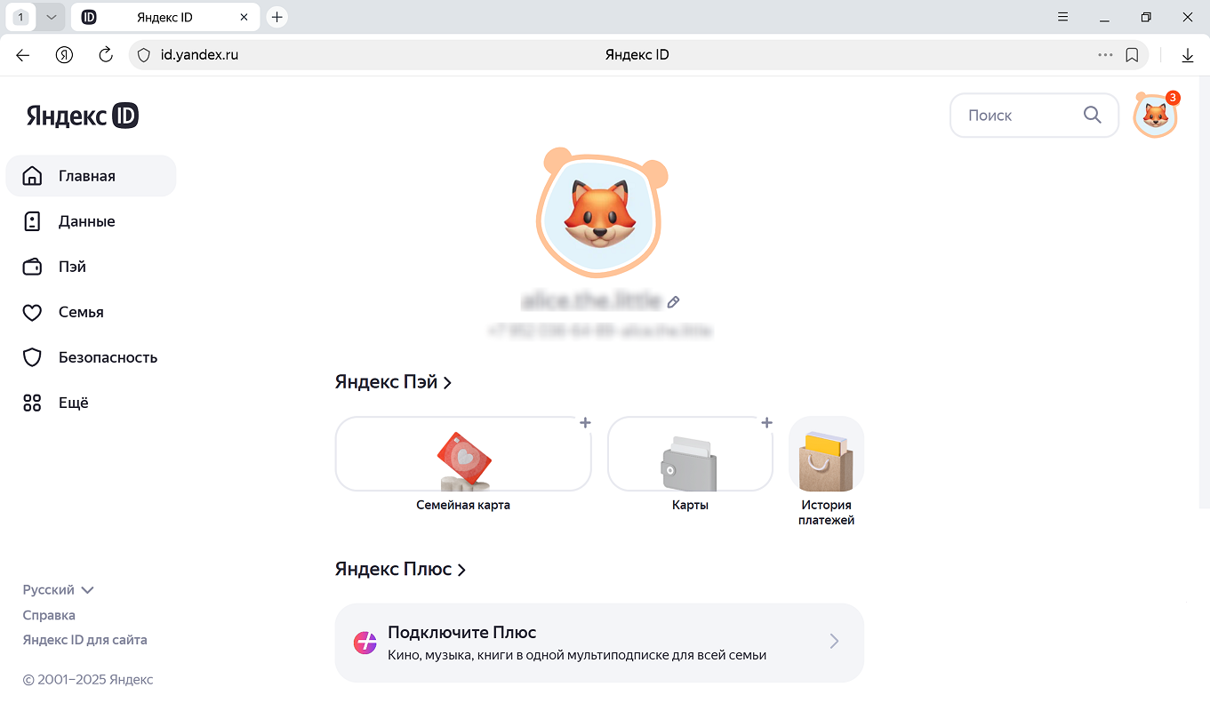Expand the tab list dropdown arrow
Screen dimensions: 1210x711
[51, 17]
